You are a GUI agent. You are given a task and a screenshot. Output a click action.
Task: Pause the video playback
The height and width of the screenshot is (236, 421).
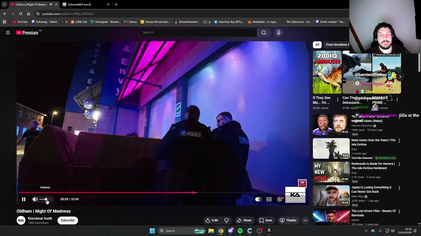pos(24,199)
